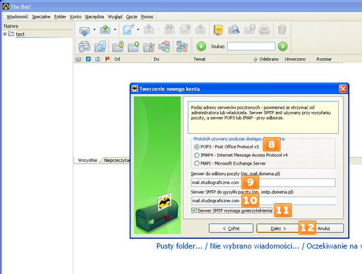Click the get new mail toolbar icon
Screen dimensions: 362x274
tap(84, 30)
